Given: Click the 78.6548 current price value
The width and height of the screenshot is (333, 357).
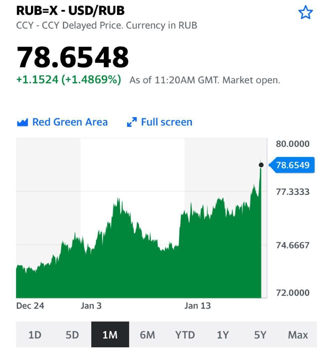Looking at the screenshot, I should [72, 57].
